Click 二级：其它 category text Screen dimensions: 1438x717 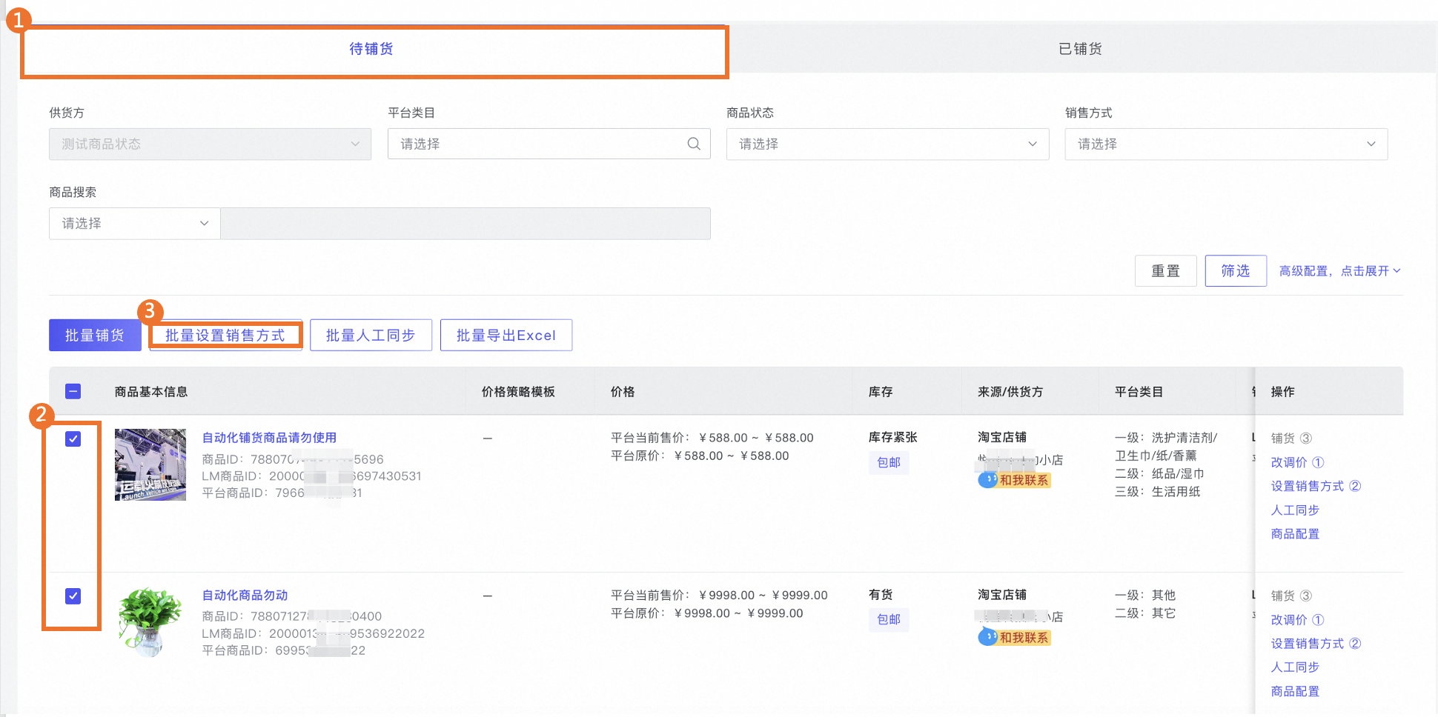tap(1145, 613)
